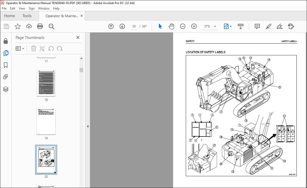307x188 pixels.
Task: Open the Edit menu
Action: (x=13, y=8)
